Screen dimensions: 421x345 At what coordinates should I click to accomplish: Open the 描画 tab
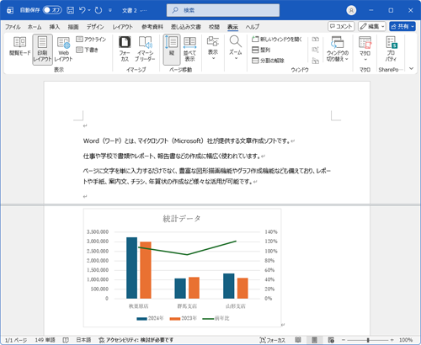(73, 27)
